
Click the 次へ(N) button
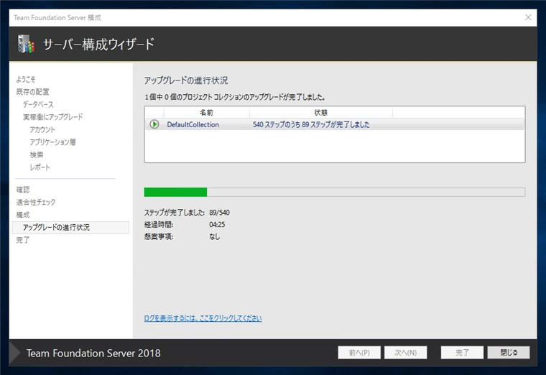(406, 352)
